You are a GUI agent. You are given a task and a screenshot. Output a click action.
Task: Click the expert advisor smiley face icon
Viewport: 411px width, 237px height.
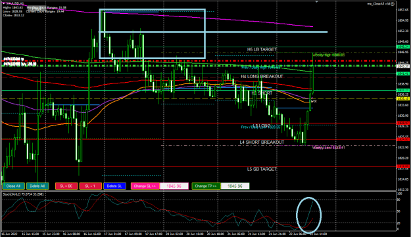[393, 4]
